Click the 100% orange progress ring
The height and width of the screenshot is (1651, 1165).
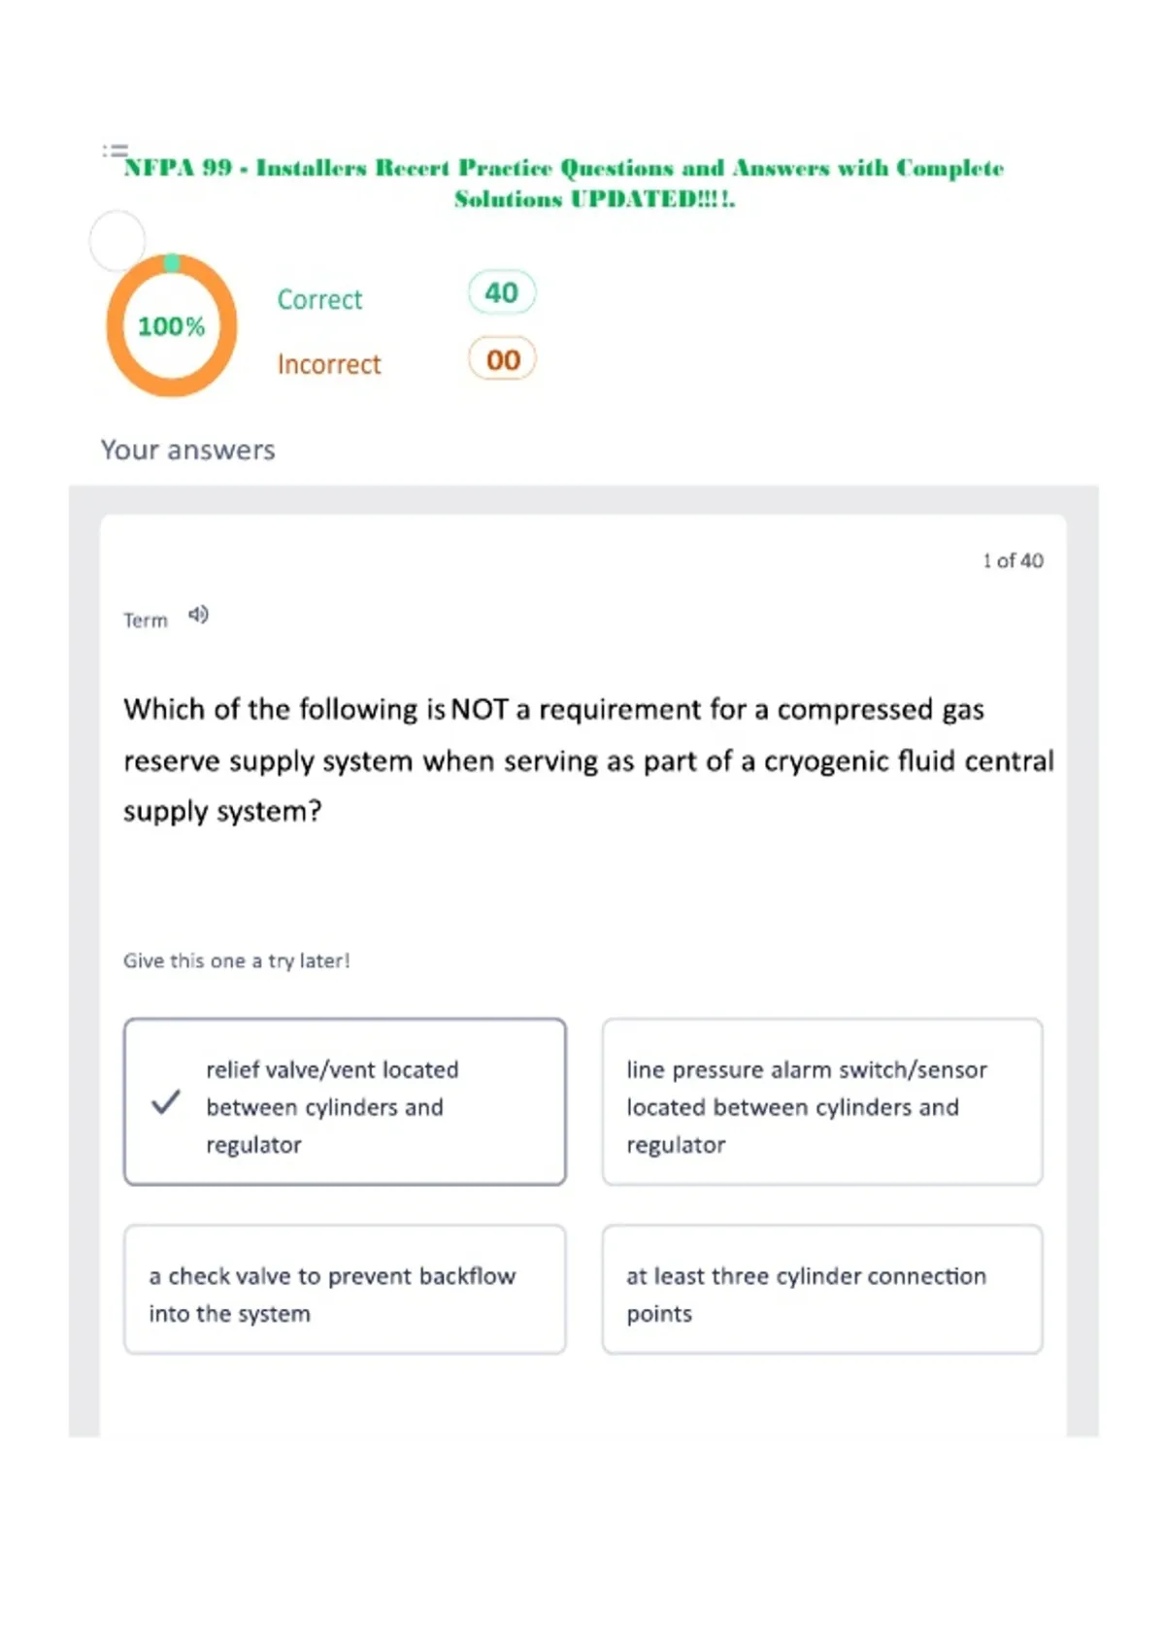tap(172, 325)
